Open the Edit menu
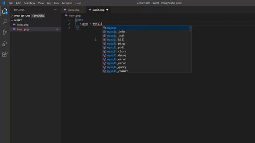This screenshot has width=255, height=143. (x=18, y=3)
